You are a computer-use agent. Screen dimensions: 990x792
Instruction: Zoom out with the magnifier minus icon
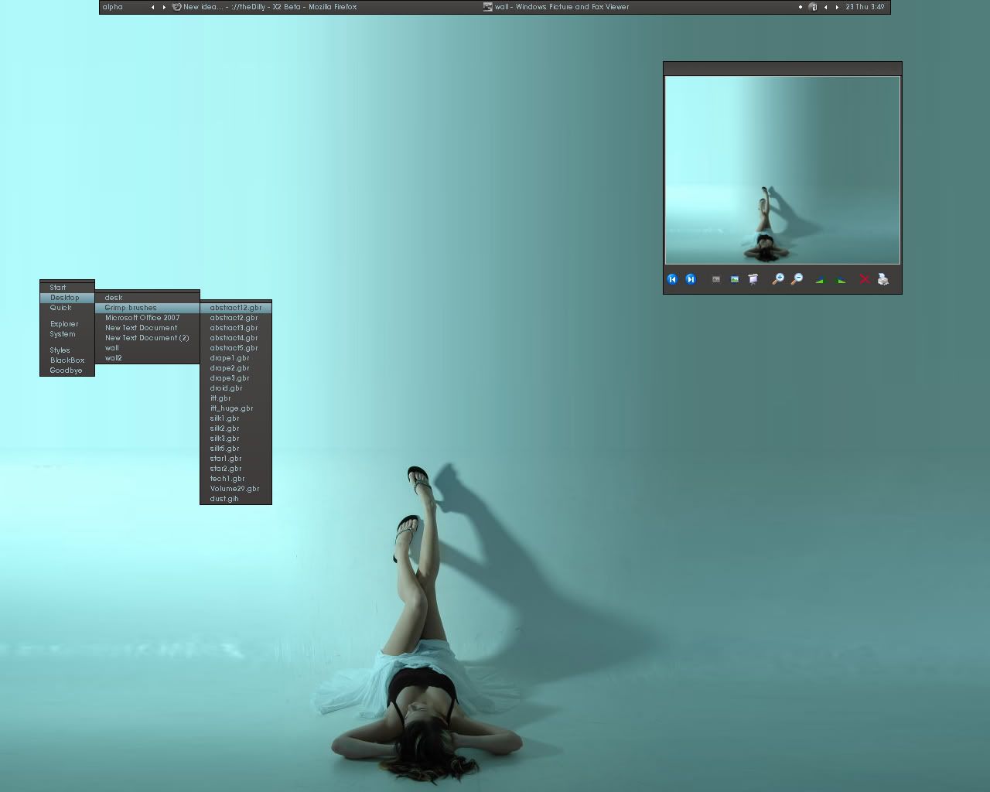[797, 279]
